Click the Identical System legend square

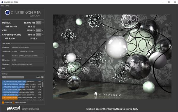point(14,102)
